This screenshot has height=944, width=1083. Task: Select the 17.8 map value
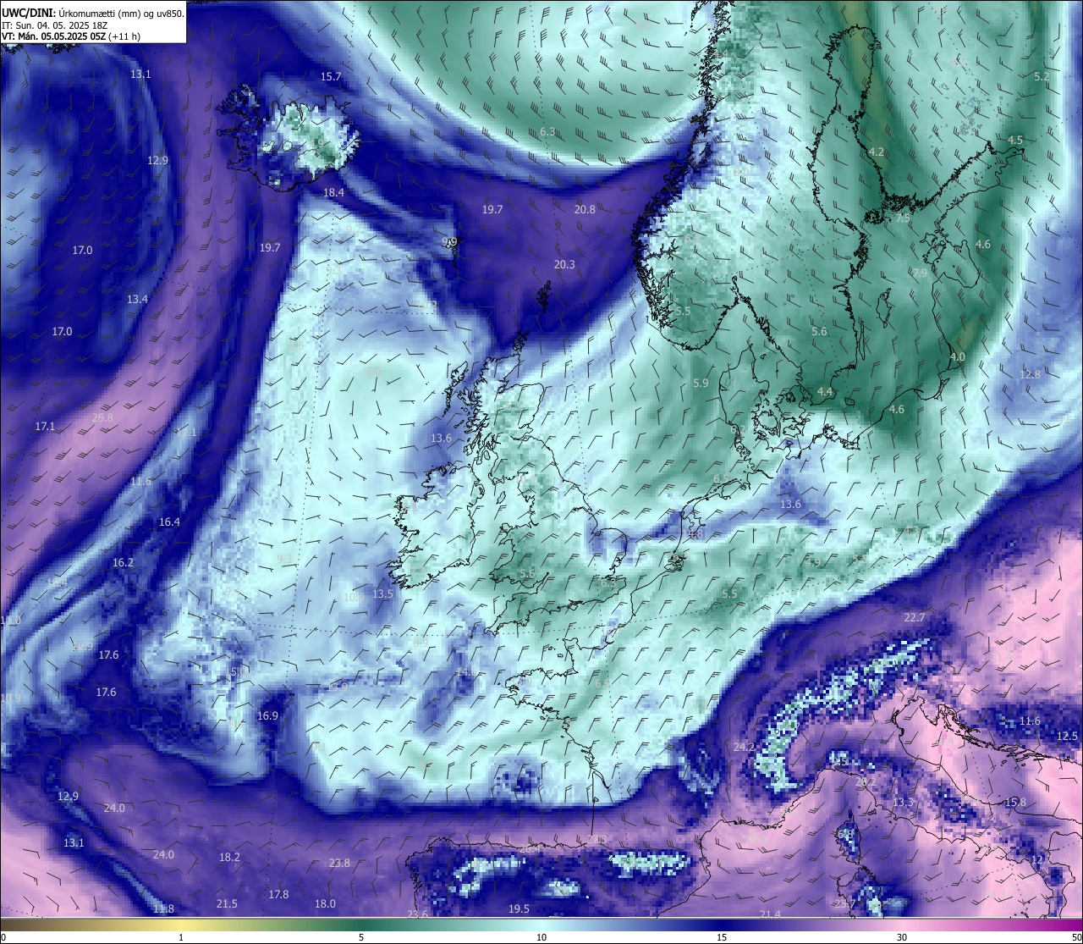pos(278,895)
